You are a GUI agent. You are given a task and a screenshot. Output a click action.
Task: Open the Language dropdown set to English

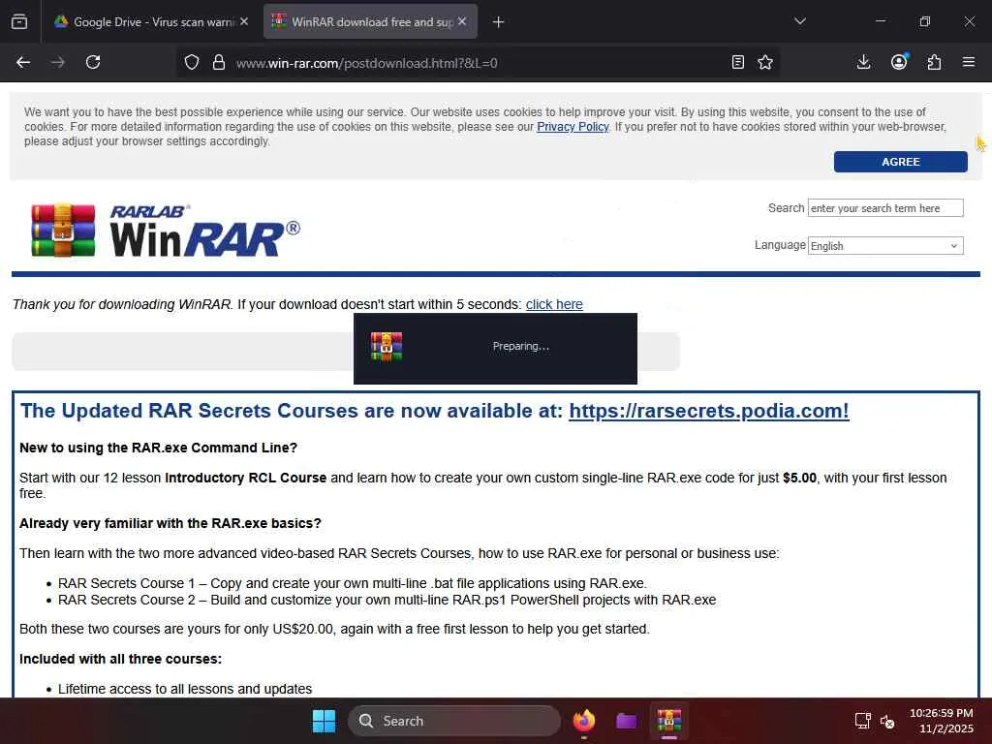pos(885,245)
